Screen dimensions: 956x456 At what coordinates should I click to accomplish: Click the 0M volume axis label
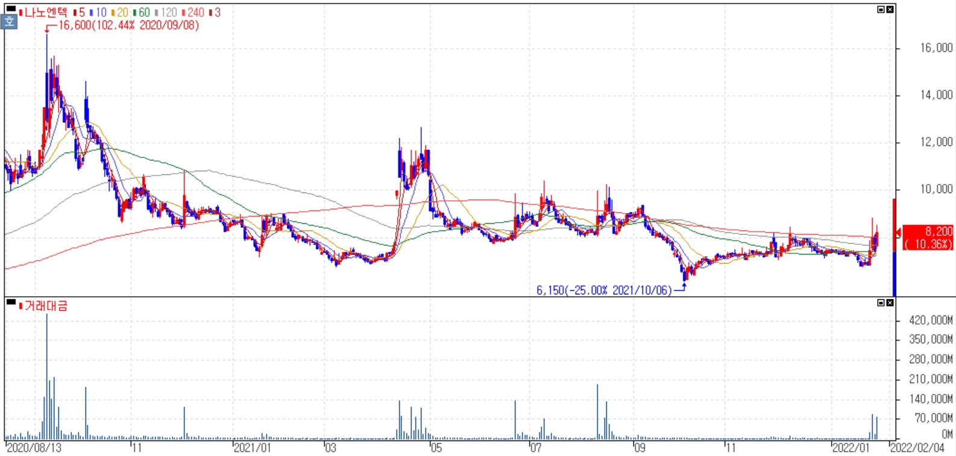[947, 434]
